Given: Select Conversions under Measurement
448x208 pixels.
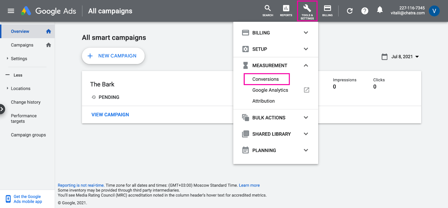Looking at the screenshot, I should pos(265,79).
